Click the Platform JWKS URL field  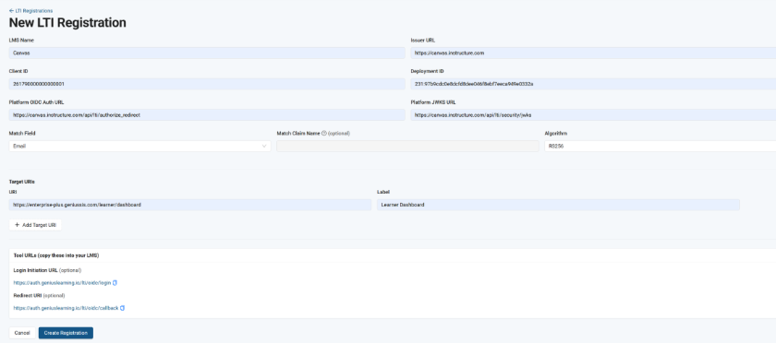click(x=593, y=114)
